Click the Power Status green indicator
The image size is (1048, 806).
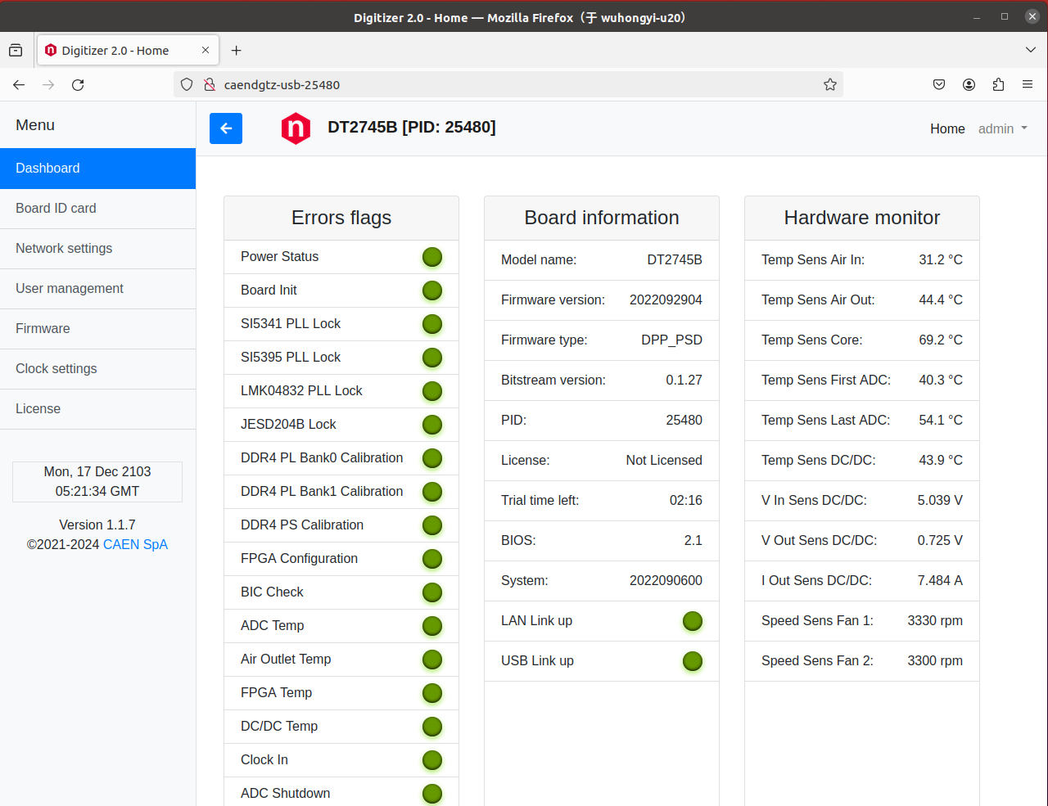point(432,257)
